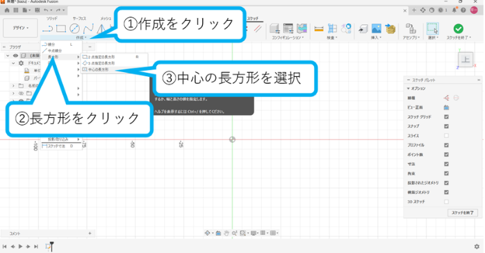Toggle the Construction Geometries checkbox
The width and height of the screenshot is (485, 253).
point(446,192)
